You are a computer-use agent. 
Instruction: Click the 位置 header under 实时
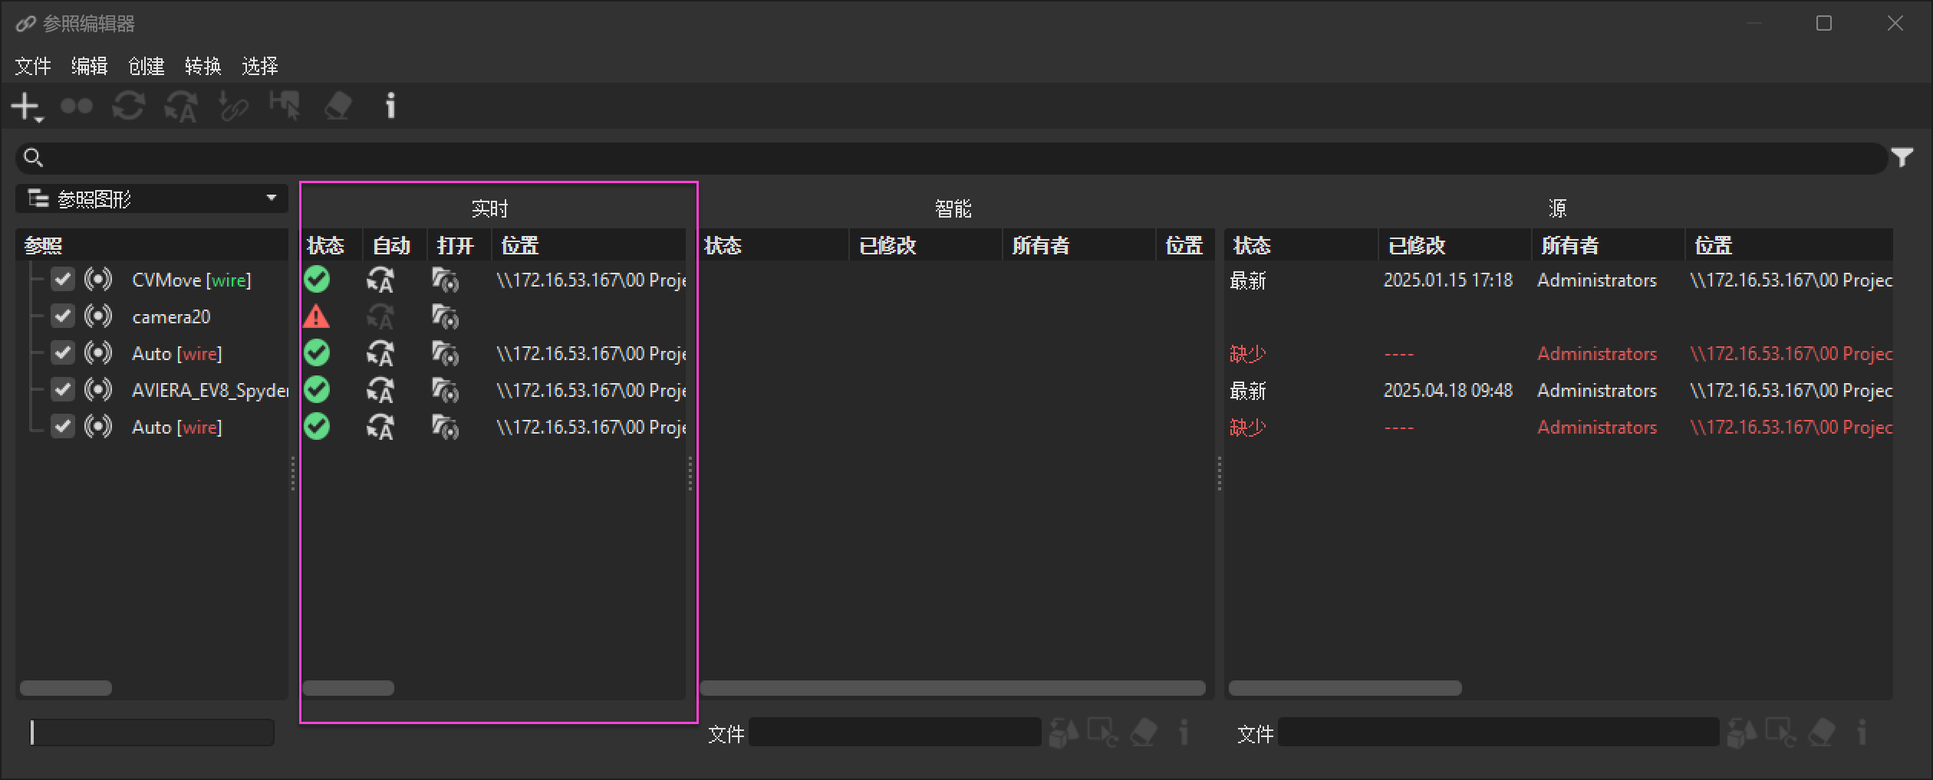point(589,245)
